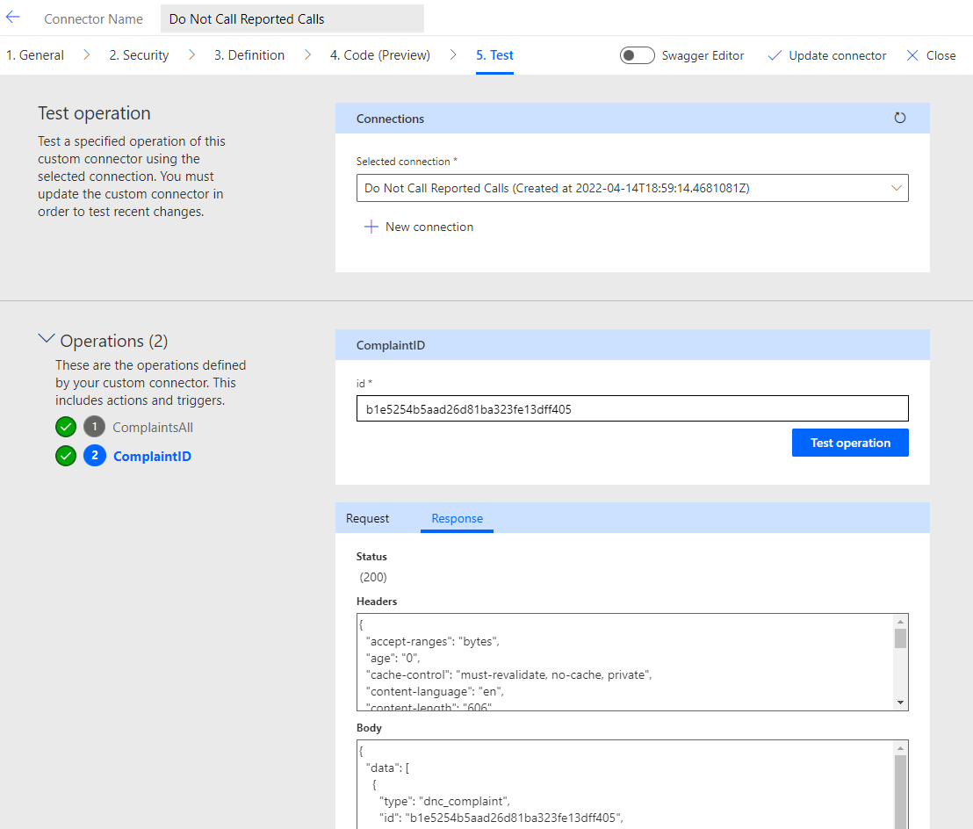Click number 2 badge of ComplaintID
This screenshot has width=973, height=829.
94,456
